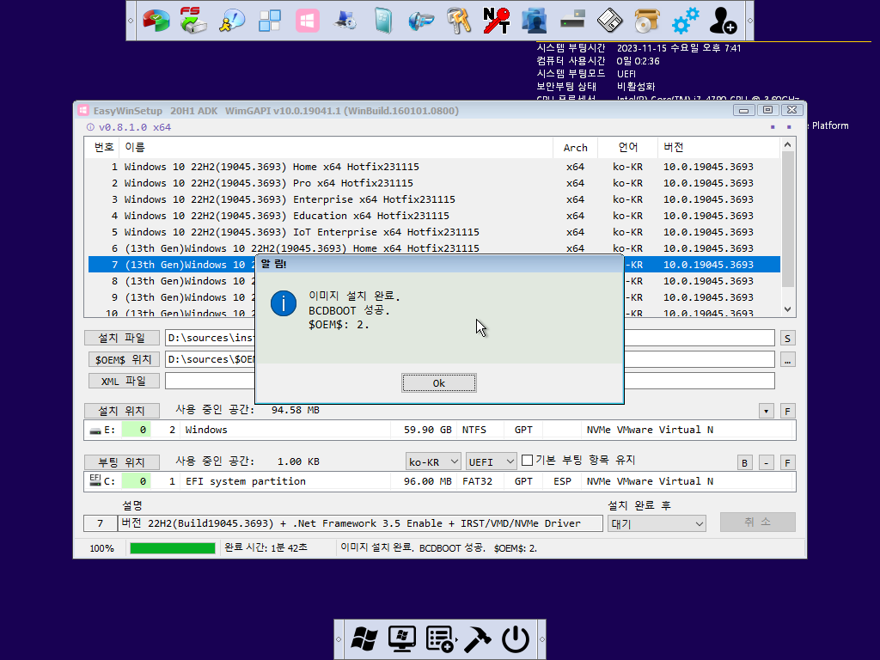Open the NT red key password icon

(497, 21)
